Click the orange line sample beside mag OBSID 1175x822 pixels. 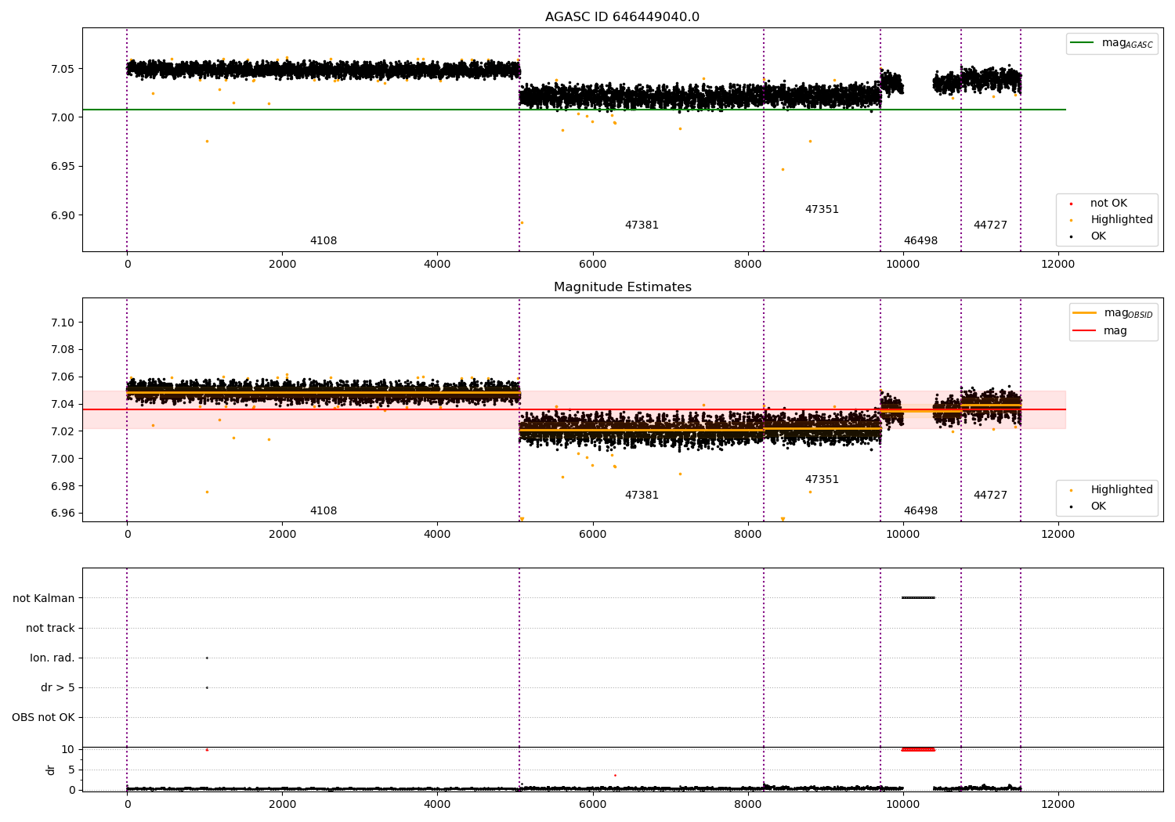coord(1084,313)
